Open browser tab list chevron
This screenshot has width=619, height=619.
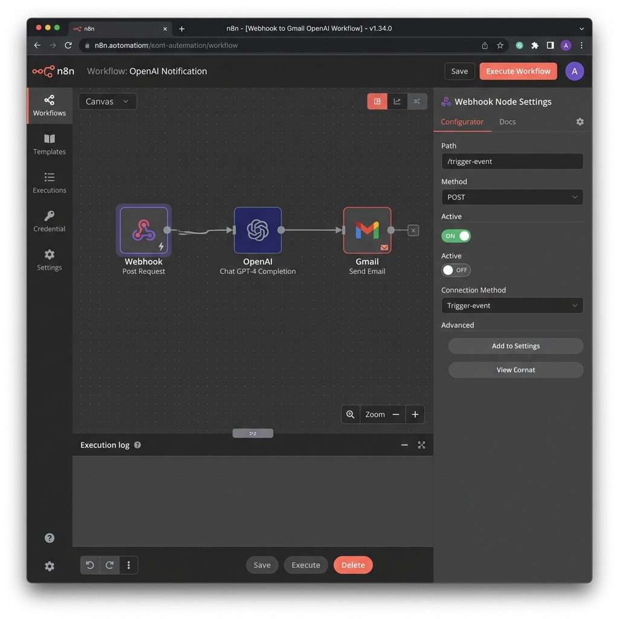582,28
